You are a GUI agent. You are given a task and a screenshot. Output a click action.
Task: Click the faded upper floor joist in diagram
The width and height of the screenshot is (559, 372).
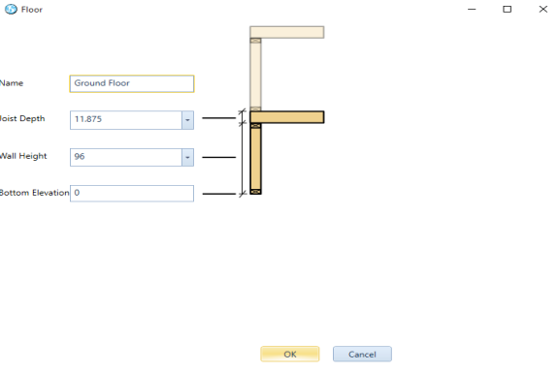tap(287, 32)
